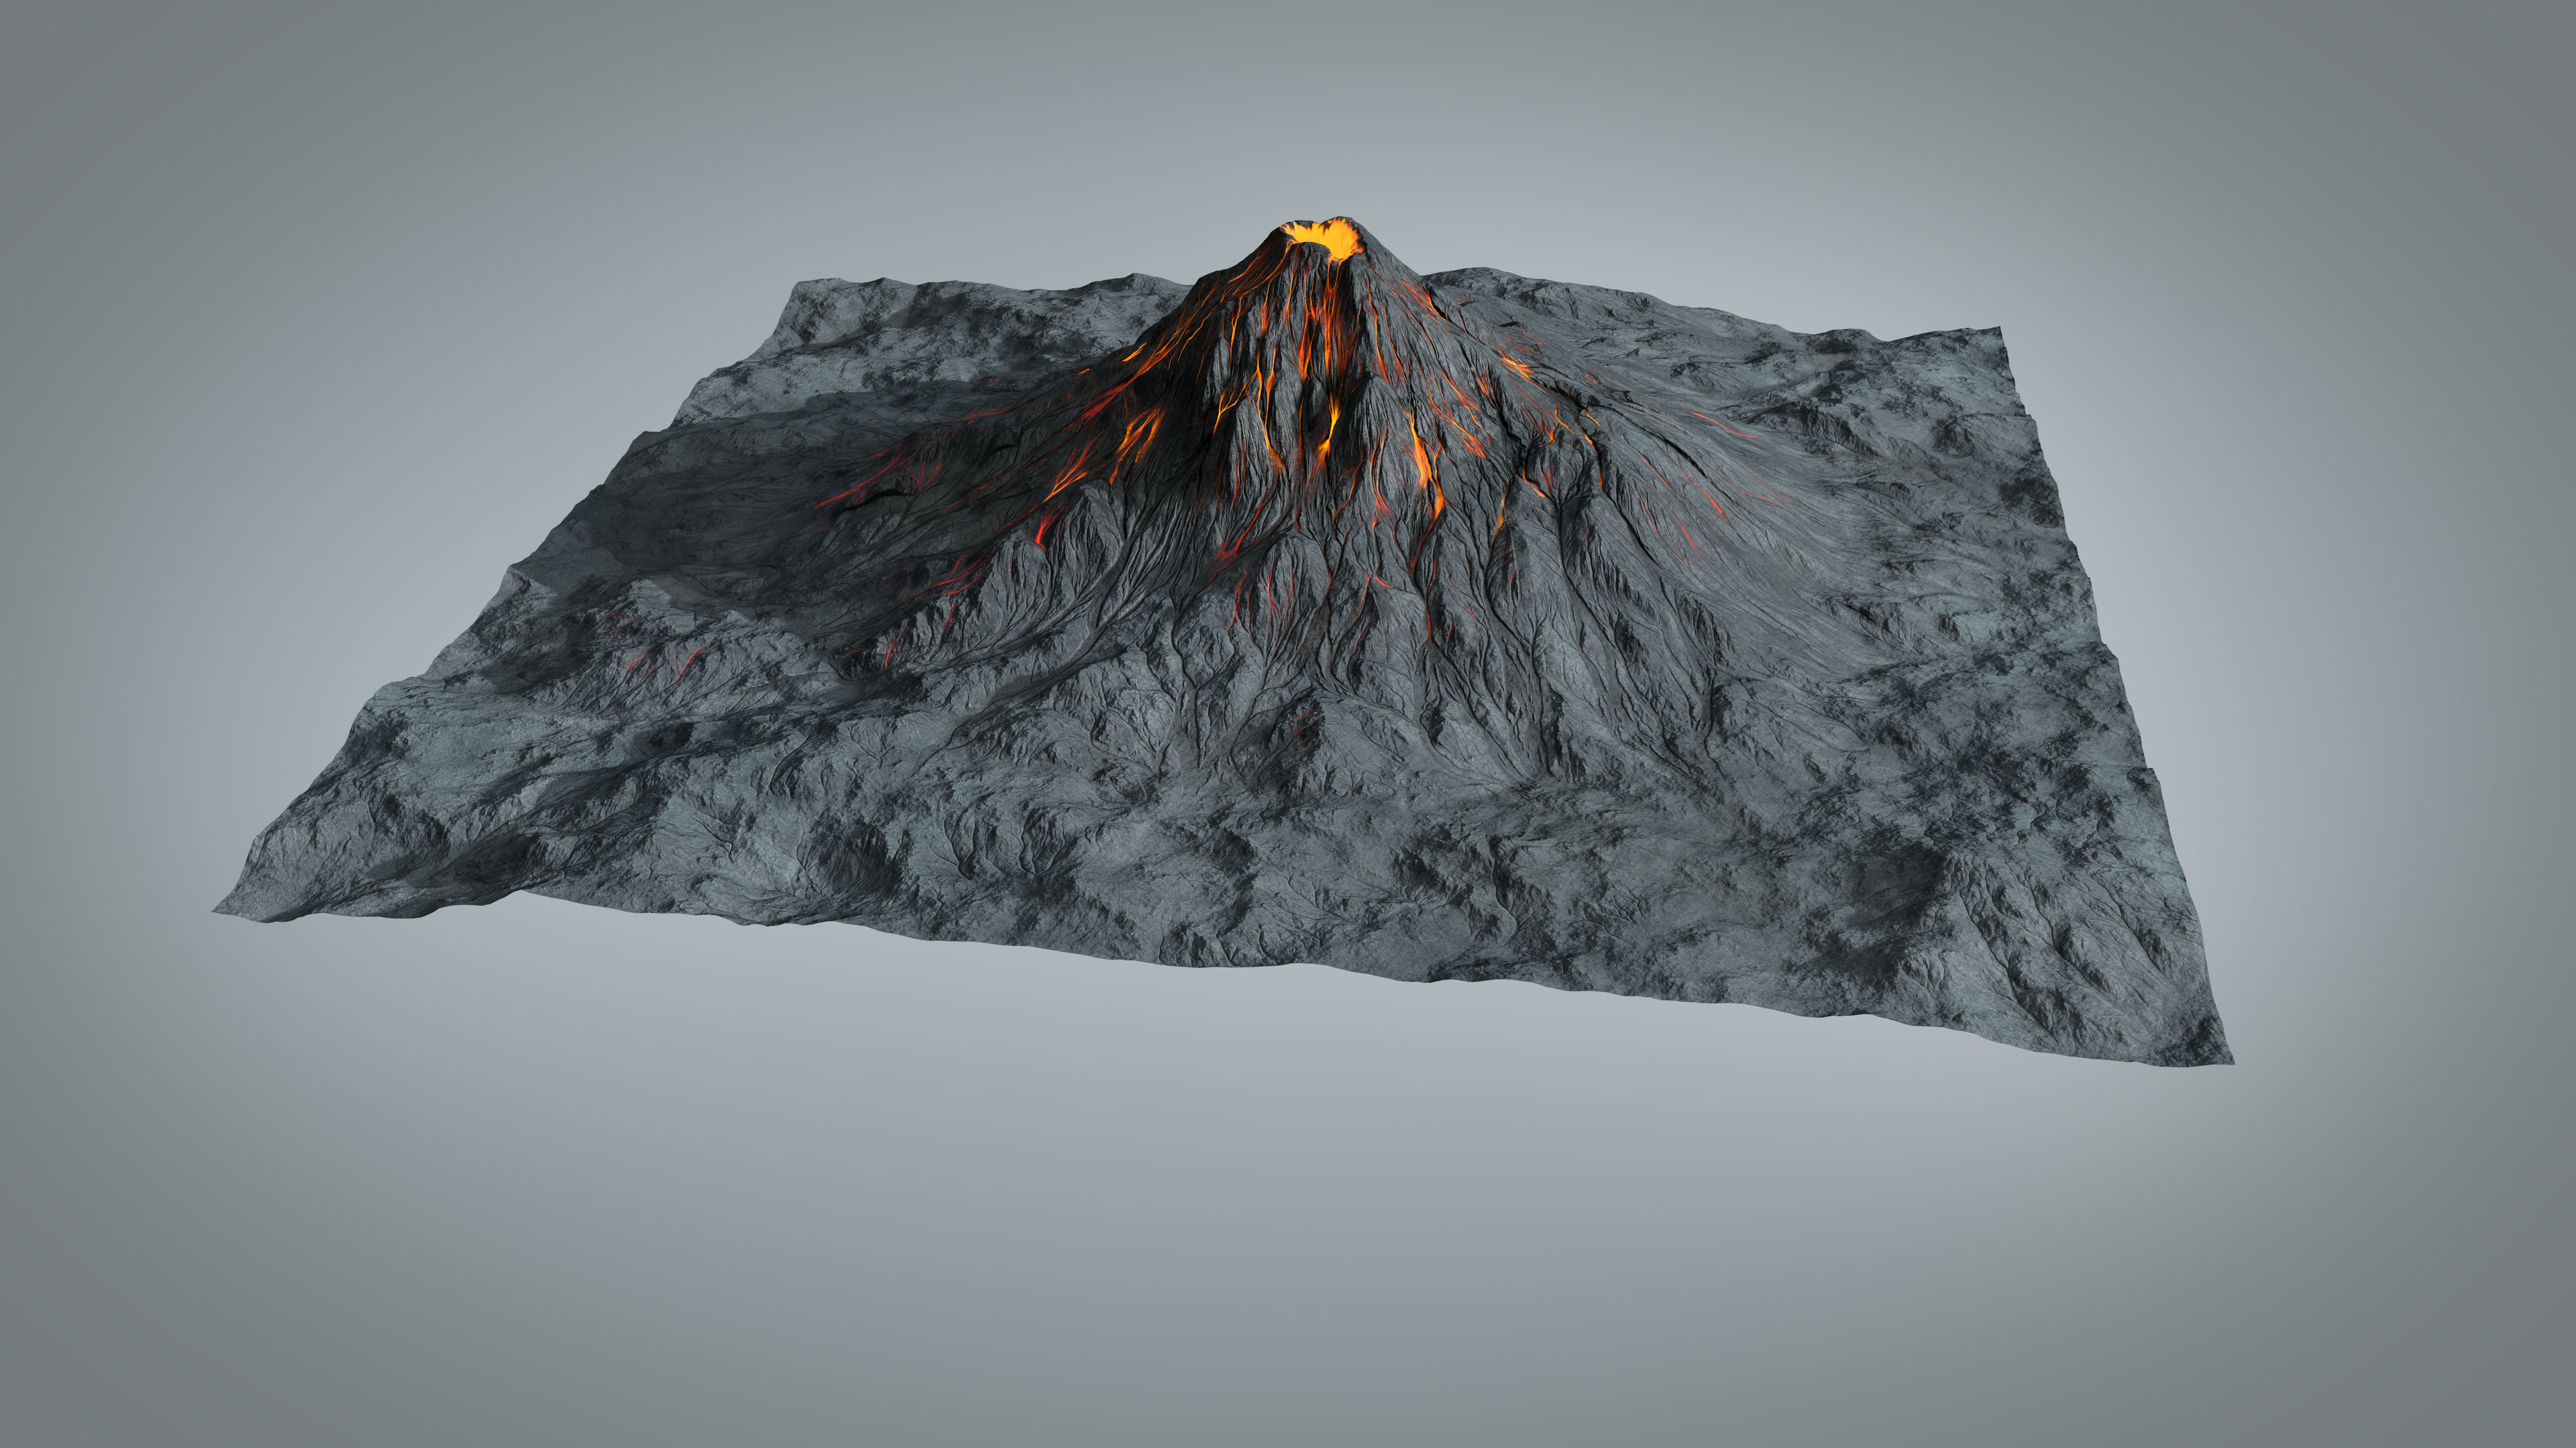2576x1448 pixels.
Task: Click the far-right corner of the terrain slab
Action: click(1998, 330)
